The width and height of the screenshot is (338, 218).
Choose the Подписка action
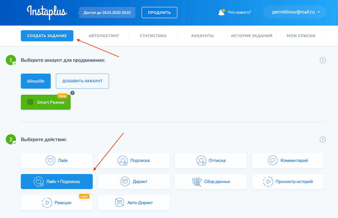point(134,160)
